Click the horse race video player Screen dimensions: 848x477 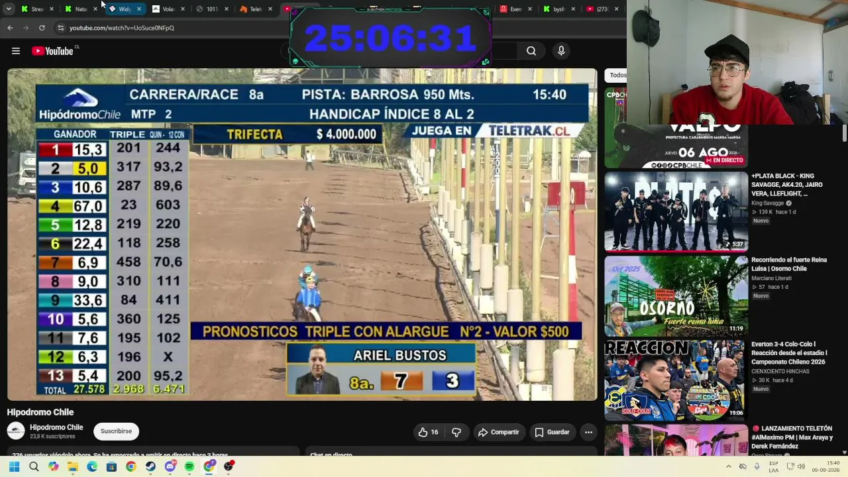point(302,235)
